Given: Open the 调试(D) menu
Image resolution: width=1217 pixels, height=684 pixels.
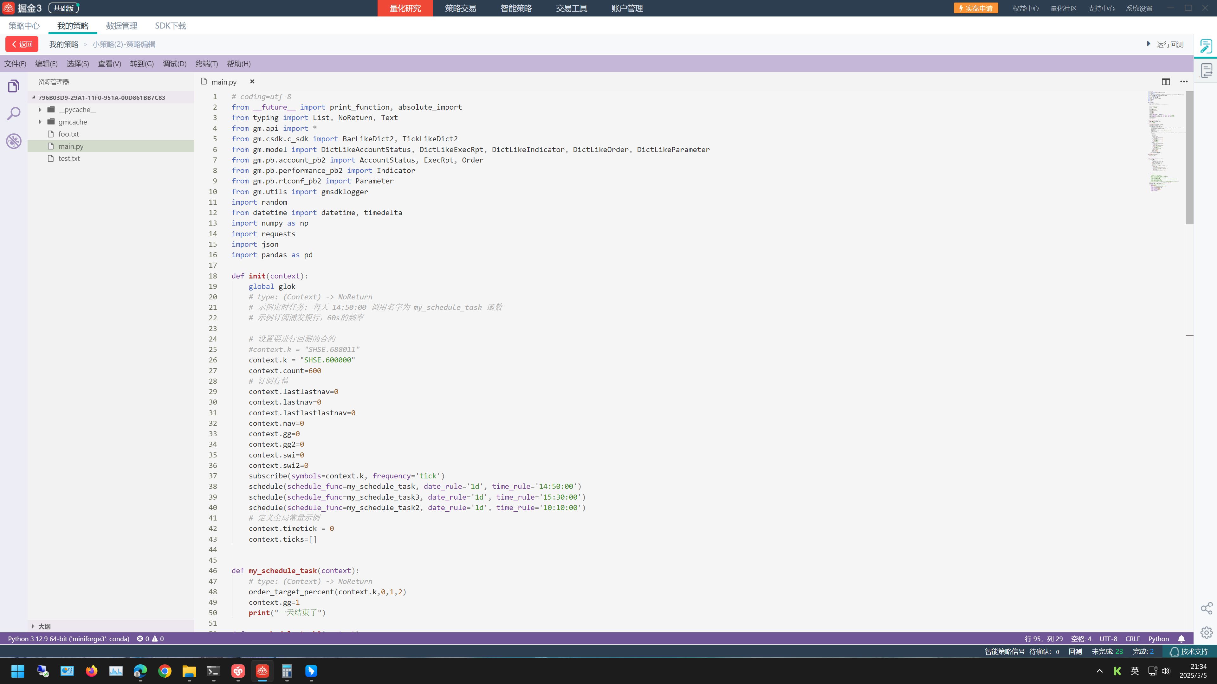Looking at the screenshot, I should tap(174, 64).
